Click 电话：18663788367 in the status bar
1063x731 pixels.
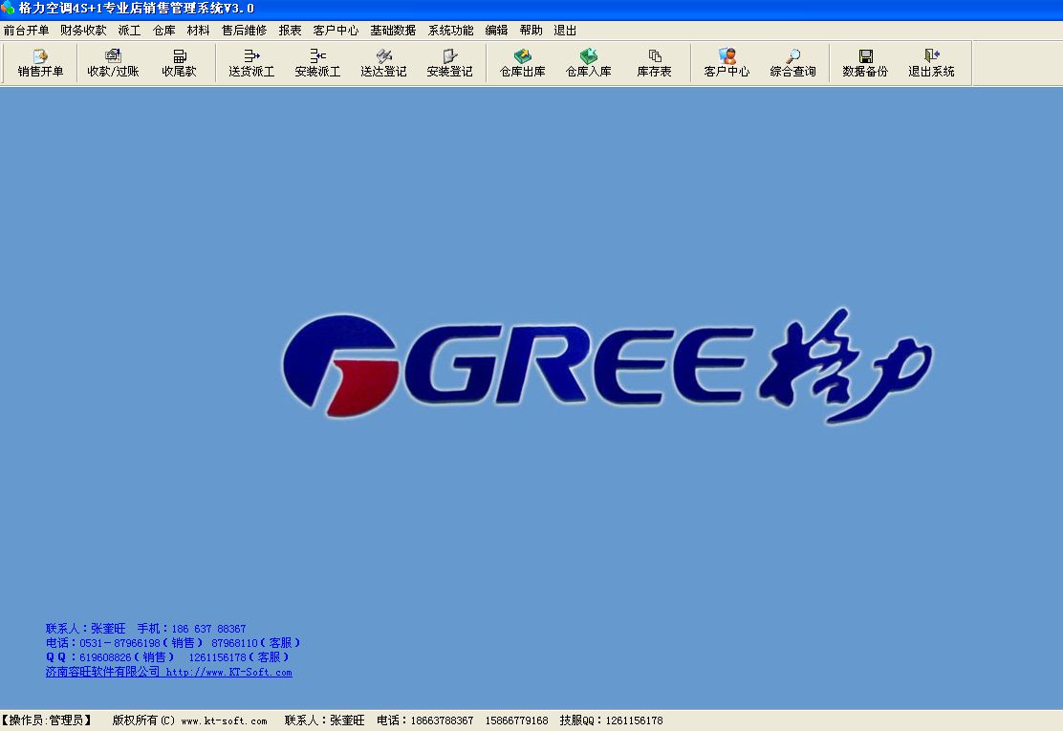(425, 720)
